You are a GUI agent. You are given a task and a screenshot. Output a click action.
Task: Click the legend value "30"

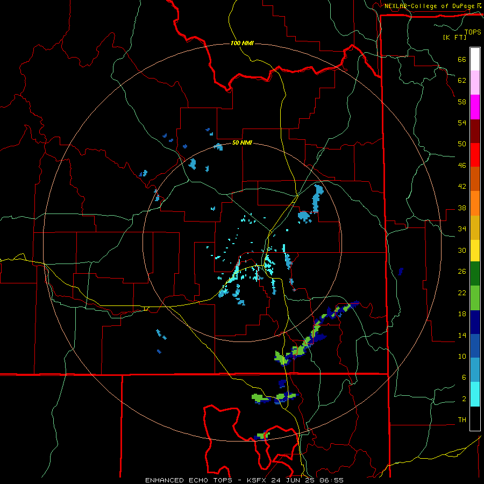point(462,250)
